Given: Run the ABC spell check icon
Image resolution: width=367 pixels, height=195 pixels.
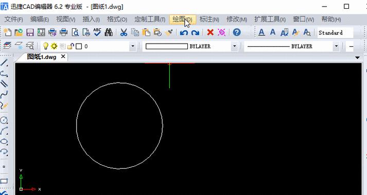Looking at the screenshot, I should click(97, 32).
